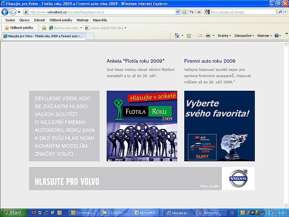Switch to Doručená p... taskbar window

tap(83, 213)
